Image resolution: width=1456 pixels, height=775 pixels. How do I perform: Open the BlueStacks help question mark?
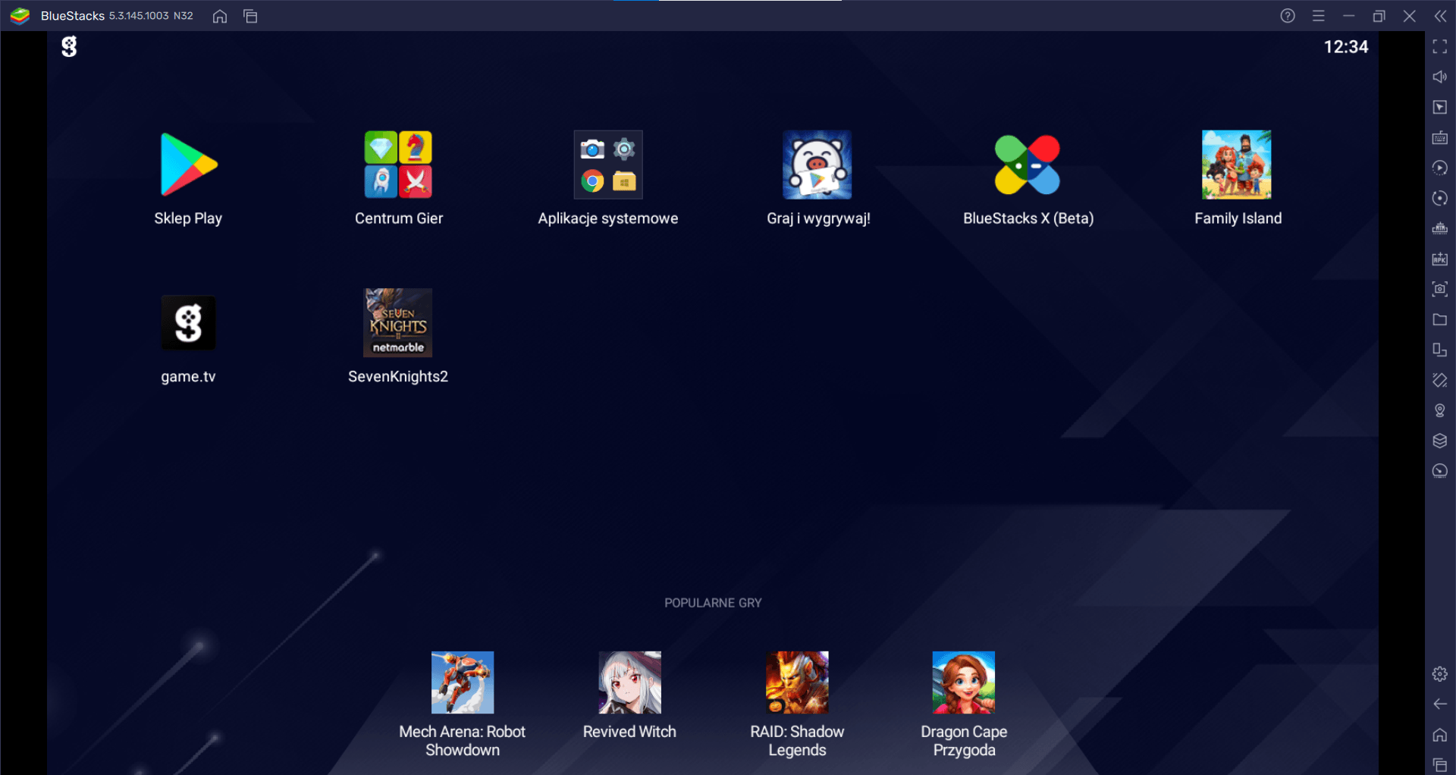click(1288, 16)
